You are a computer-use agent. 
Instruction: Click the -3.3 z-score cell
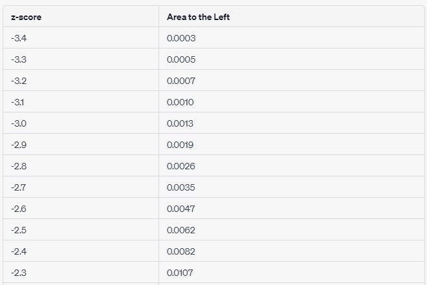(x=19, y=59)
